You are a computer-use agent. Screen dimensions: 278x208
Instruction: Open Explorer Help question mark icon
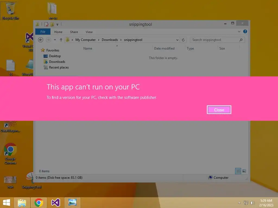pyautogui.click(x=245, y=31)
